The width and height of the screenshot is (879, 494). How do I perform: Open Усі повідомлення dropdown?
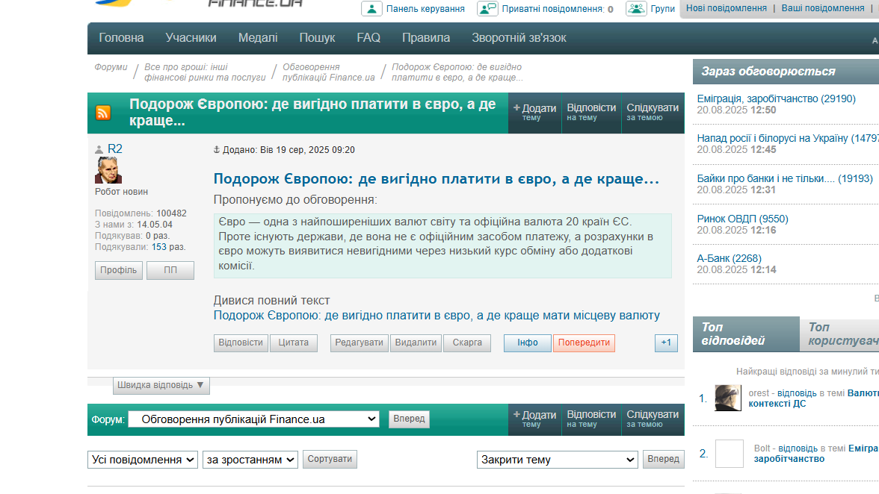click(x=142, y=460)
